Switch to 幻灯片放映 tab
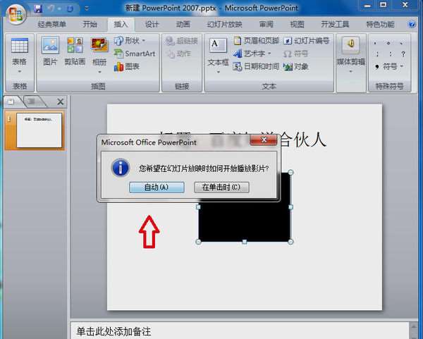 tap(224, 25)
